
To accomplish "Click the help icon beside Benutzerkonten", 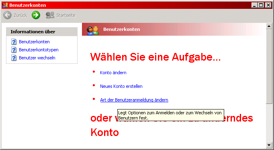I will coord(14,42).
